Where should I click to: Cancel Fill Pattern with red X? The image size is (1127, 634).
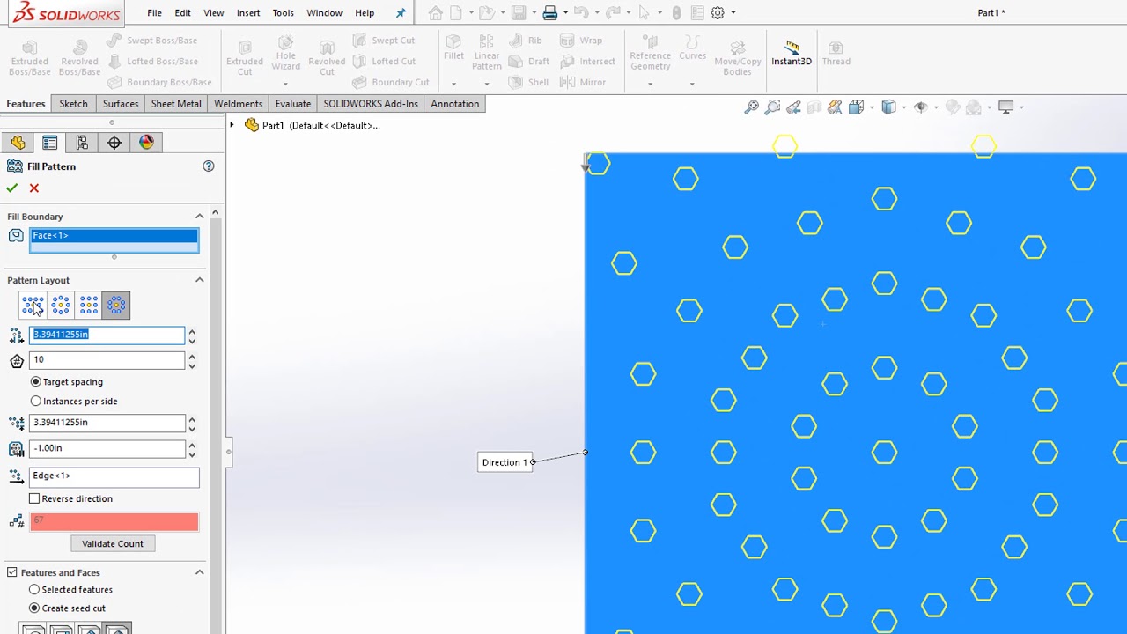click(34, 188)
